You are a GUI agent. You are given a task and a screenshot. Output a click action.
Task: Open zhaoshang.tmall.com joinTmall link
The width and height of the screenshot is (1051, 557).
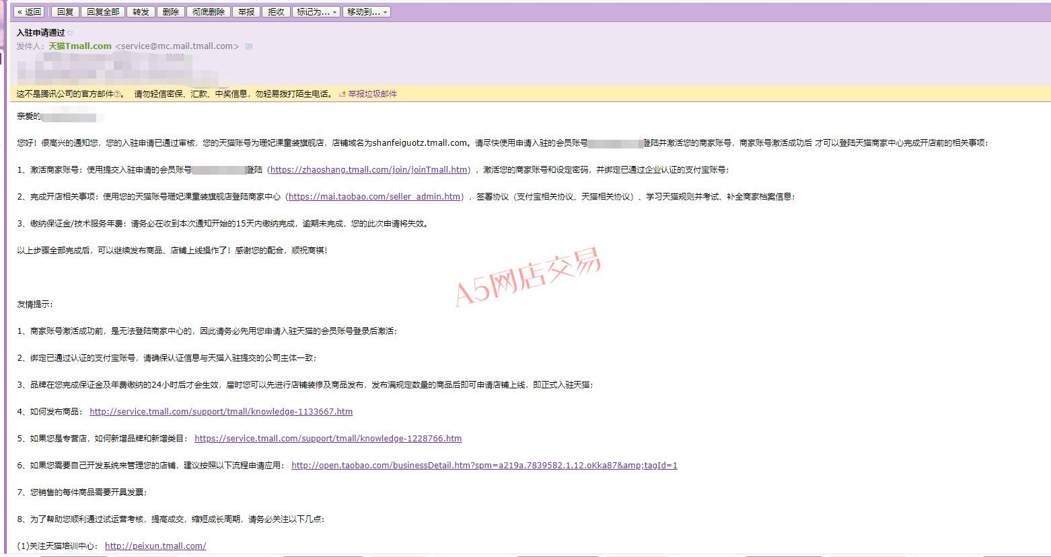[369, 170]
